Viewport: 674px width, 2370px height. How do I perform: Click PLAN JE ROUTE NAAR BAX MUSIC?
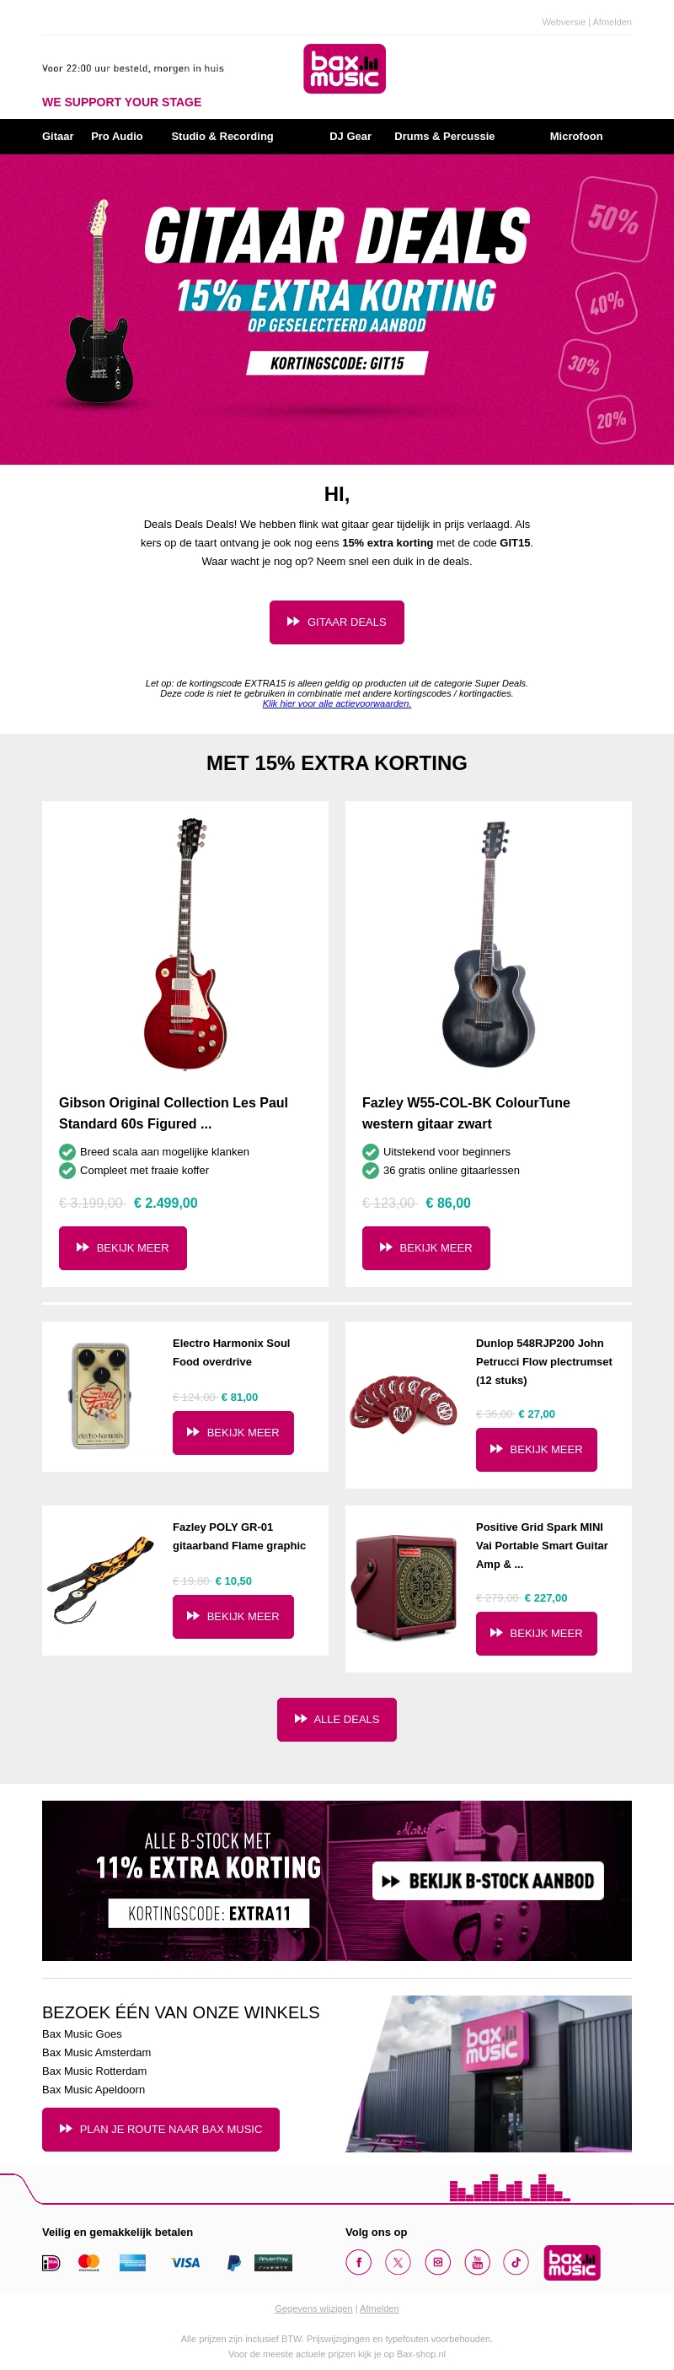[x=161, y=2129]
